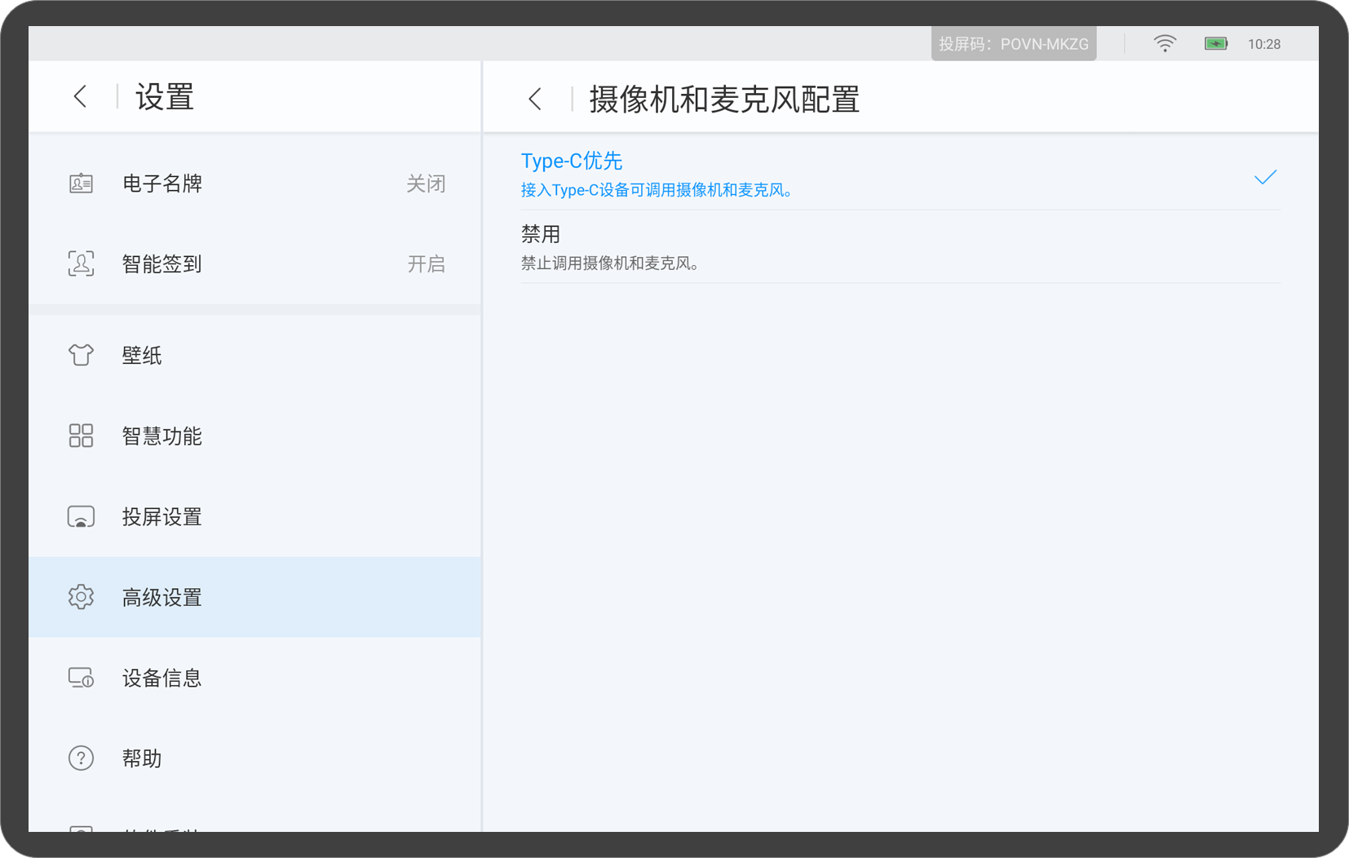Click the 高级设置 gear icon
The image size is (1349, 858).
pos(80,596)
